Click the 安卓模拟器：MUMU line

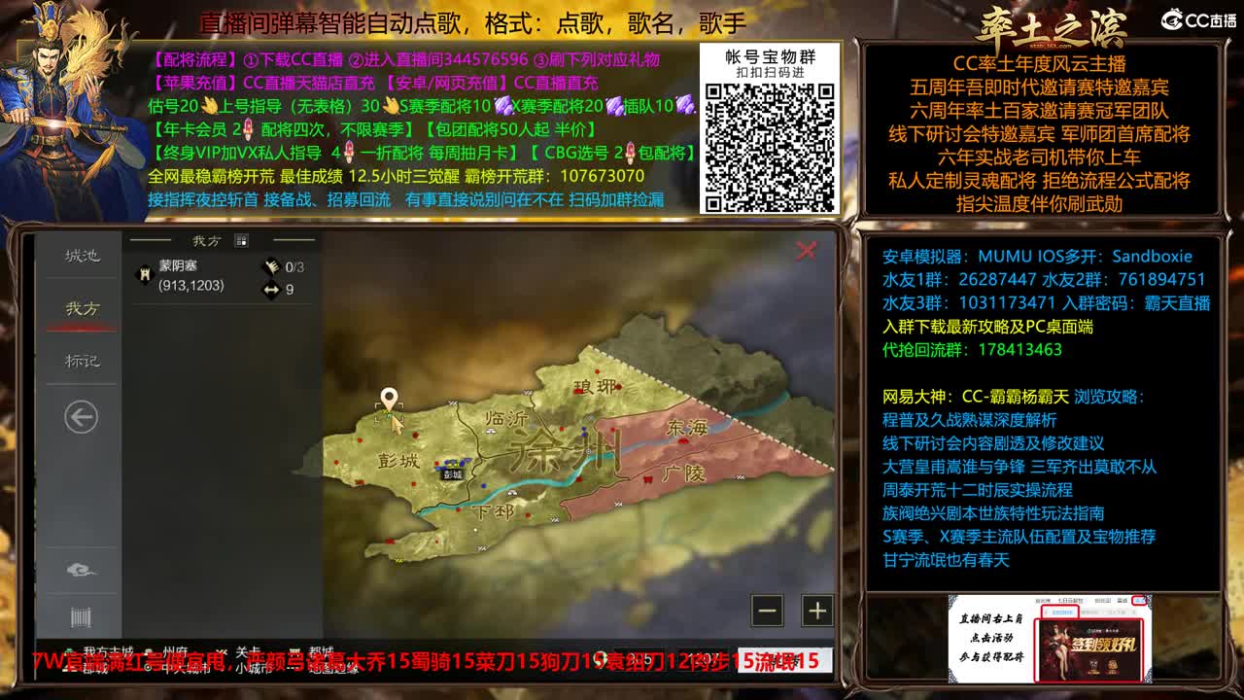click(x=1037, y=257)
